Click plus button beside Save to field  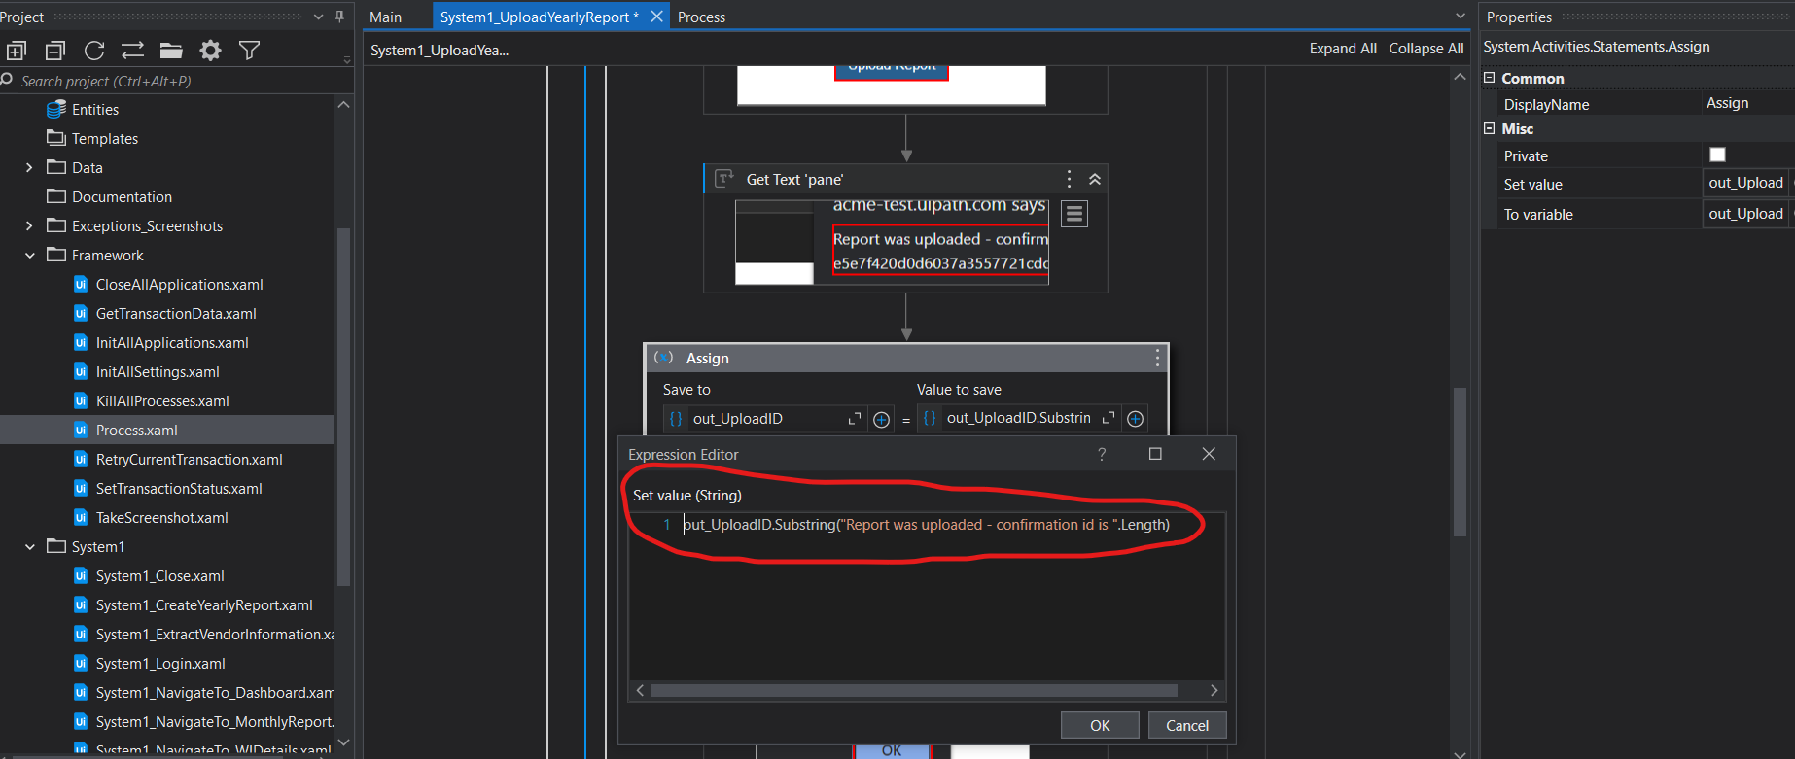tap(881, 419)
